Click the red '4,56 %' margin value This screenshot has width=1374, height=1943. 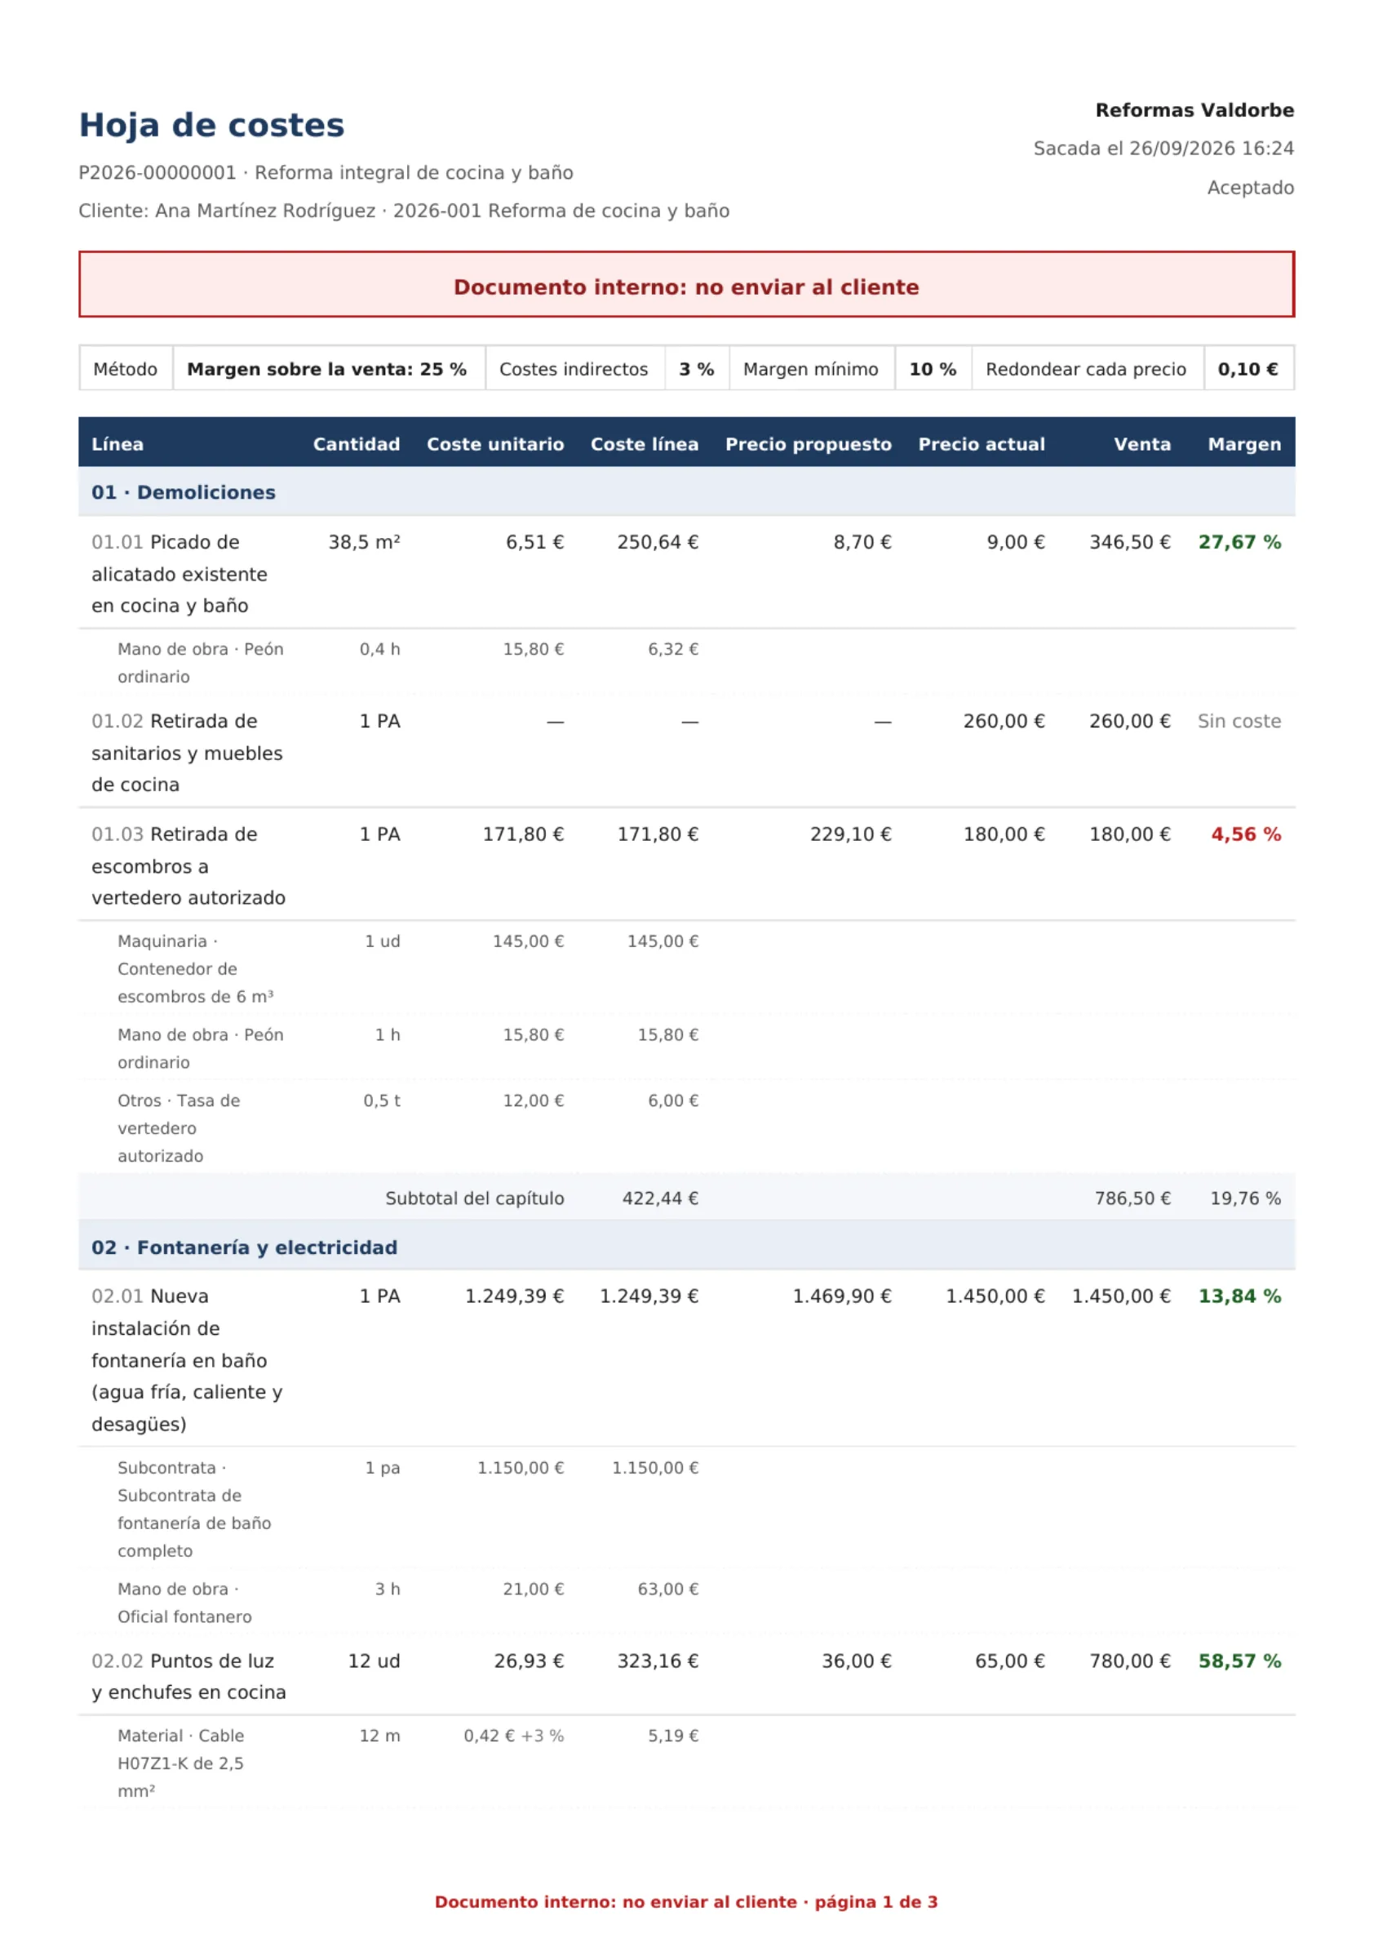pyautogui.click(x=1245, y=834)
